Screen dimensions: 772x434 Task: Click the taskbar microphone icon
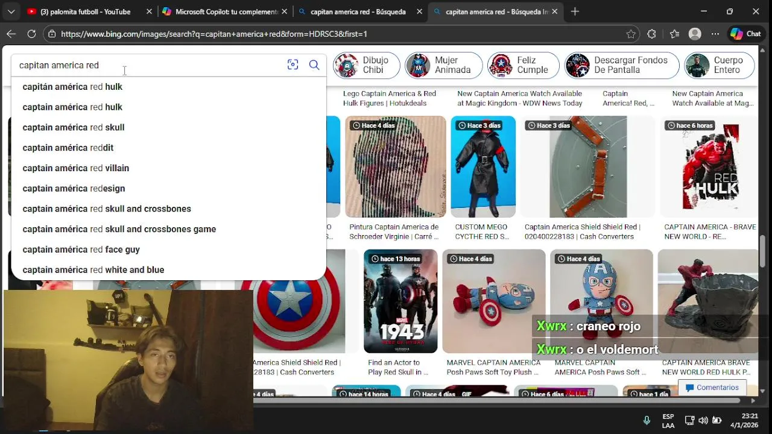pos(647,421)
